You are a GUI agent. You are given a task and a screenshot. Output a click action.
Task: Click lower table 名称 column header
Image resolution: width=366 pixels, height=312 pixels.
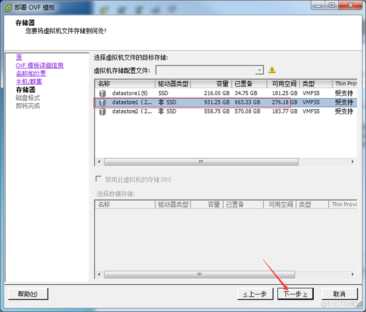pos(125,205)
